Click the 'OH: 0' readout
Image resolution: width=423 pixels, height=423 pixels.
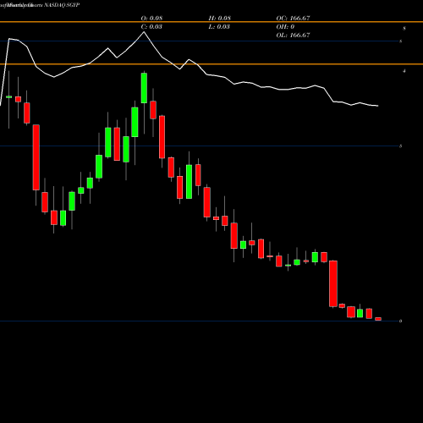285,26
